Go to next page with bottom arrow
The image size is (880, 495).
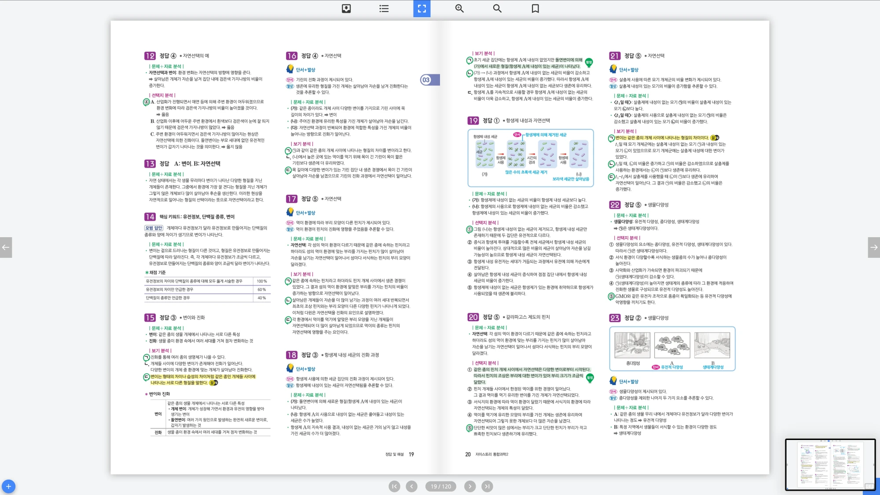tap(470, 486)
